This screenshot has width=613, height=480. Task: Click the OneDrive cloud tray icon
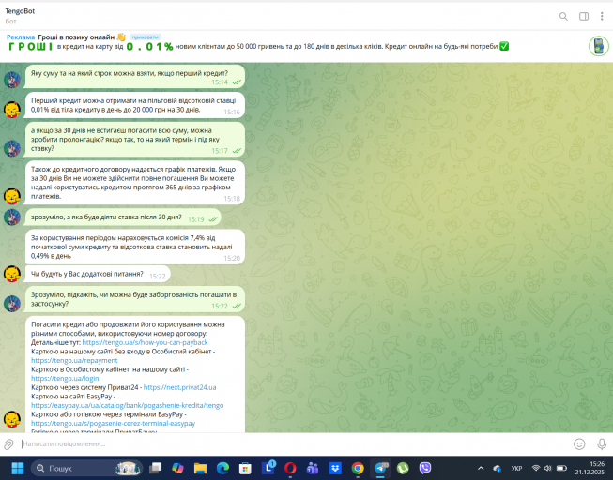pyautogui.click(x=498, y=468)
